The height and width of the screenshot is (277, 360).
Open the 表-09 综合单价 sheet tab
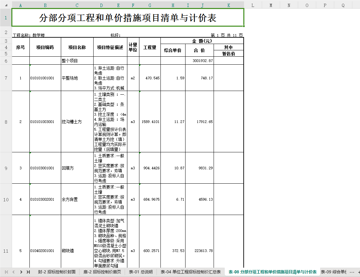point(333,272)
